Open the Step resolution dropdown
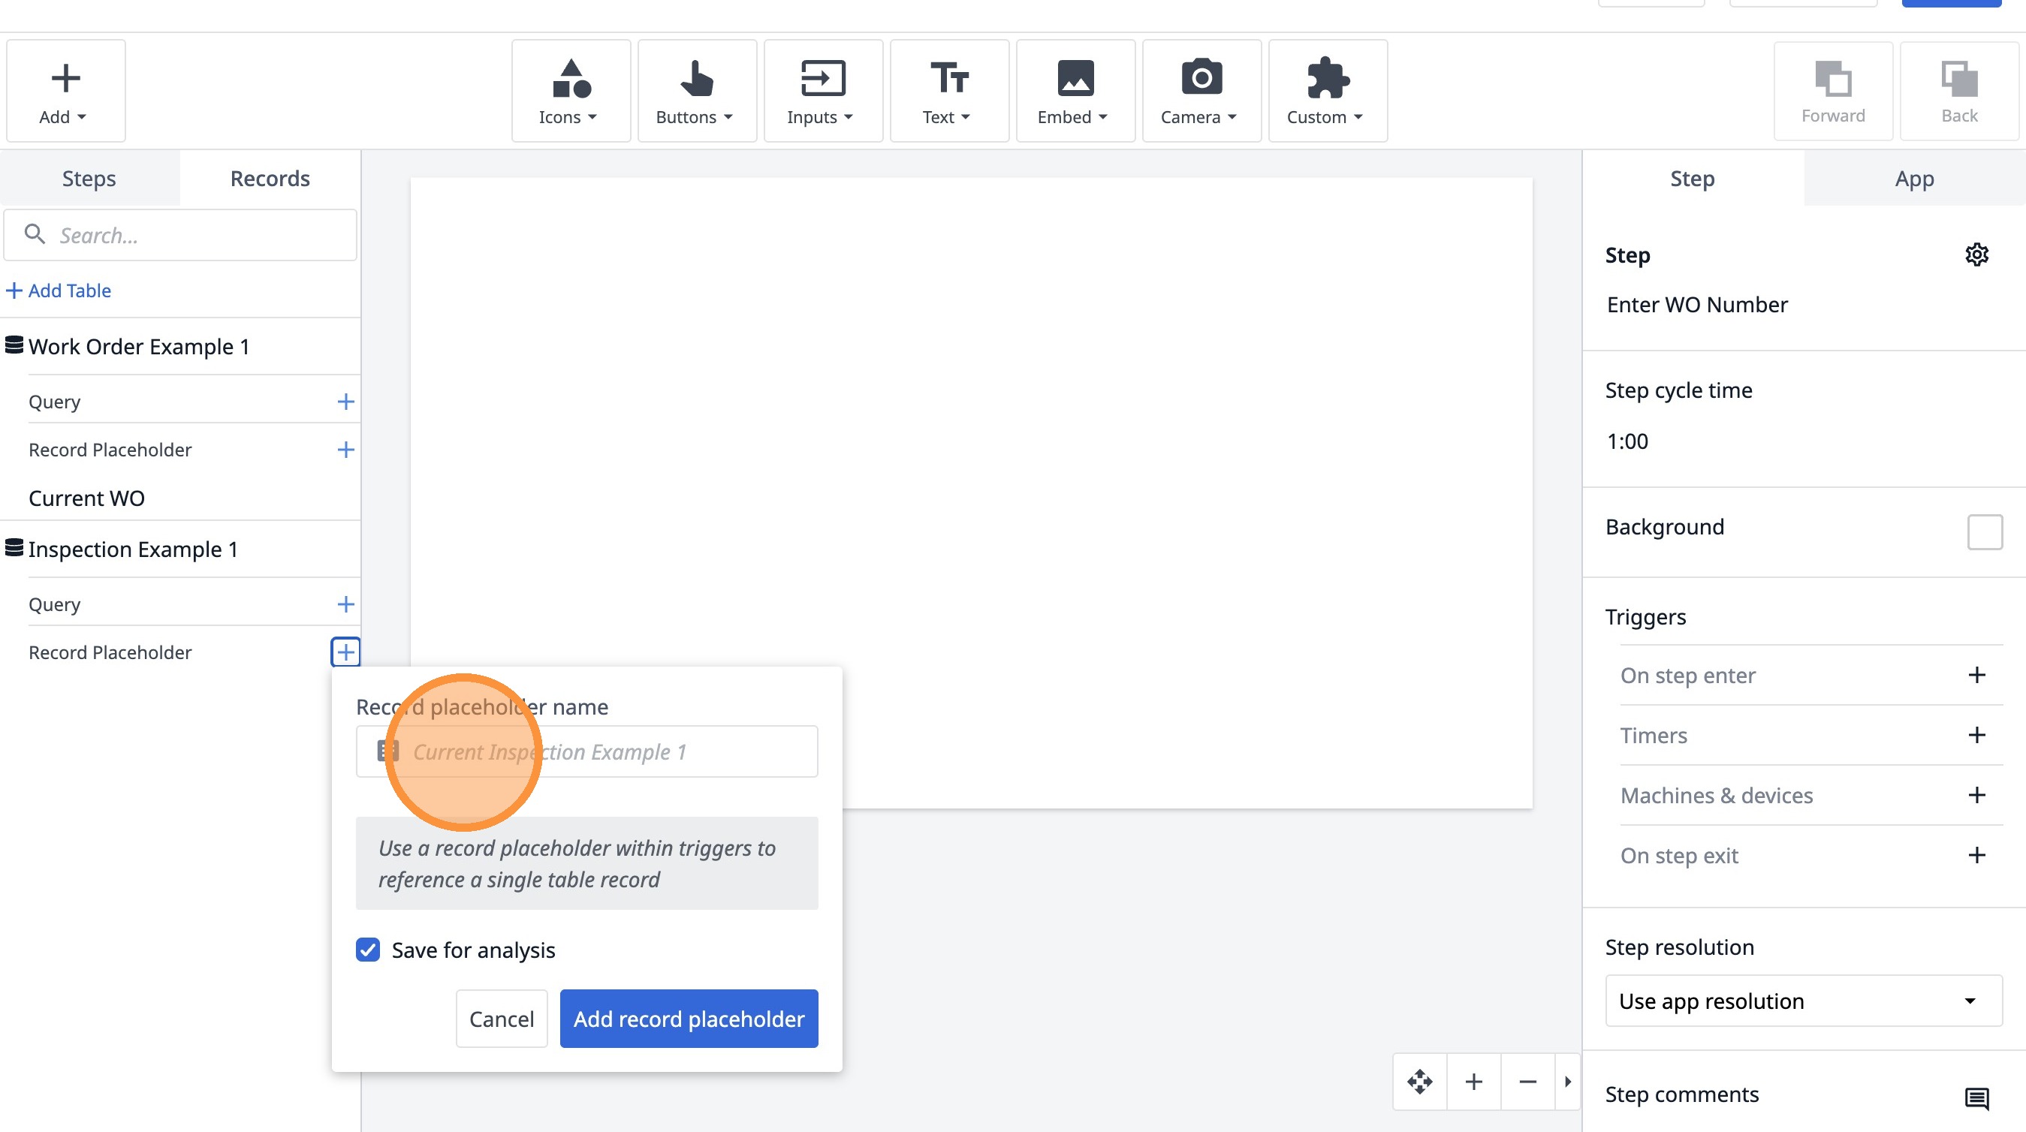This screenshot has height=1132, width=2026. click(1804, 1001)
